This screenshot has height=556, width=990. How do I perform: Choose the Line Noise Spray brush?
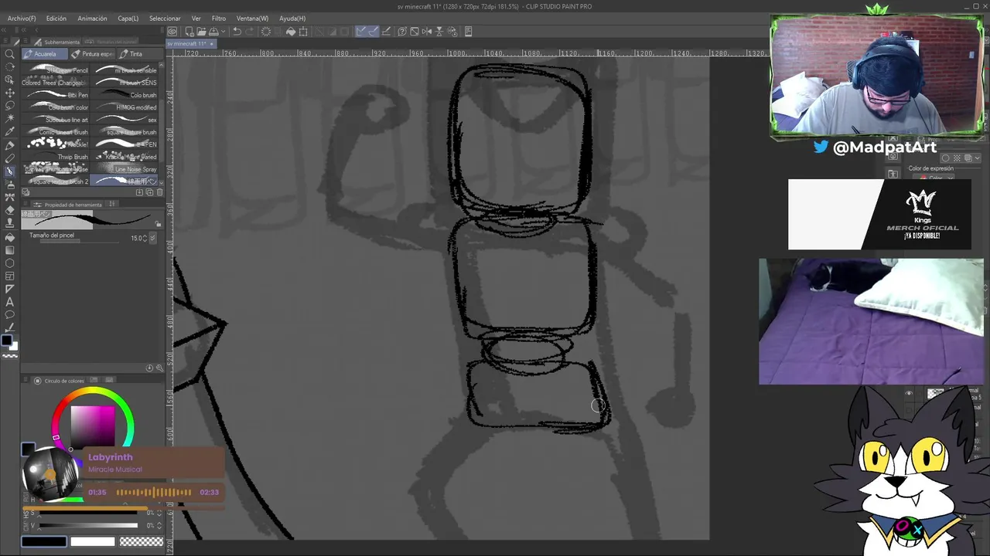[x=124, y=169]
